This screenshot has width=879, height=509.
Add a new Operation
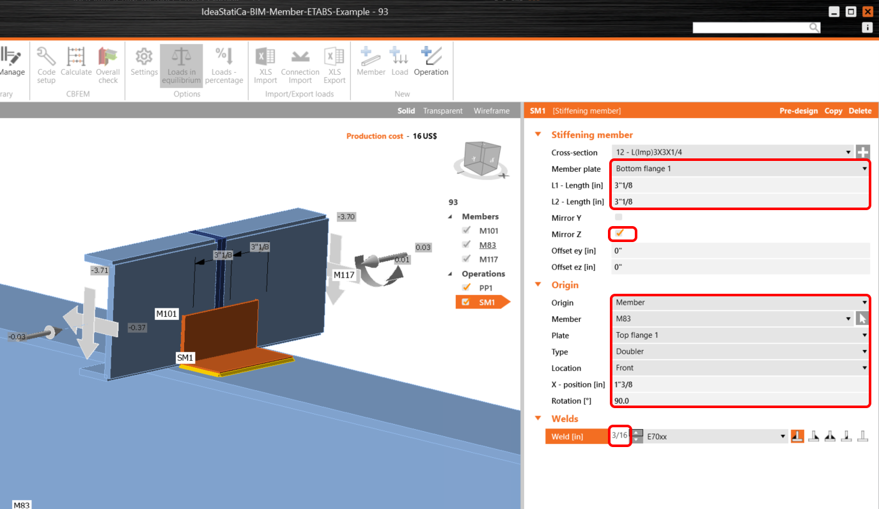(431, 64)
